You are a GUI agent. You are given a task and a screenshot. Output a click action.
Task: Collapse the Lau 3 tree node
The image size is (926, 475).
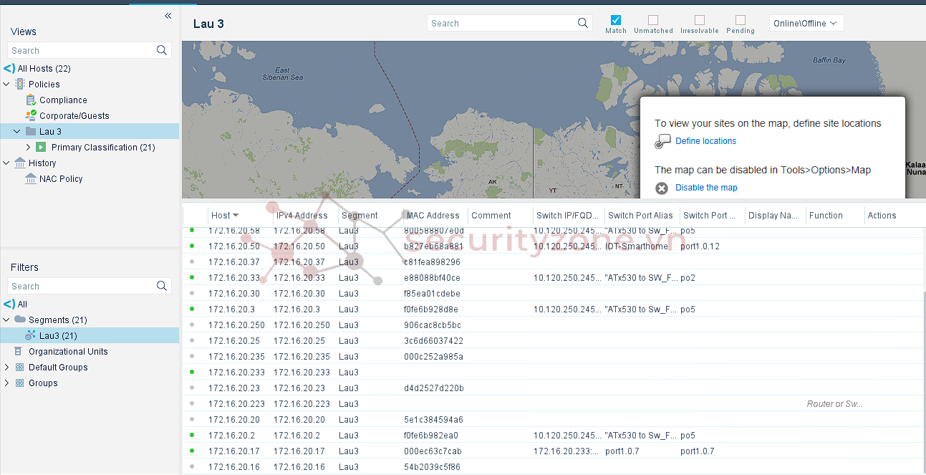[17, 132]
